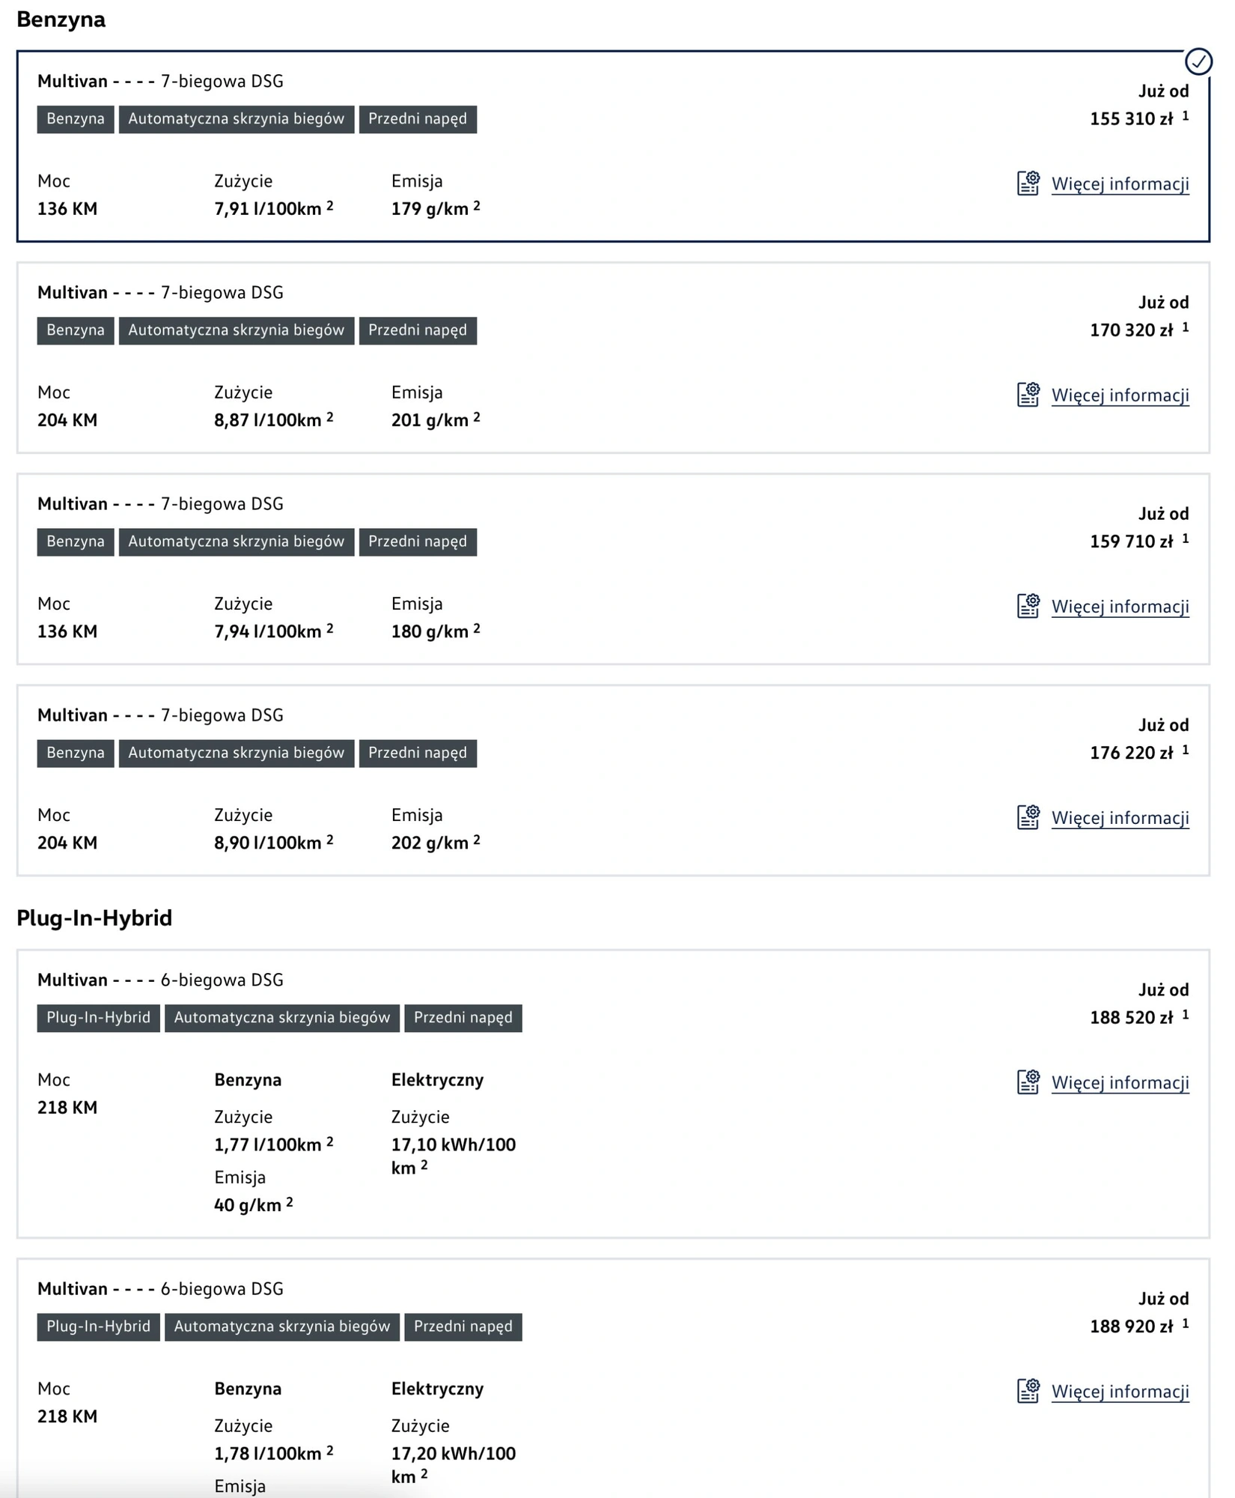Click the Benzyna tag on the first card

coord(76,119)
